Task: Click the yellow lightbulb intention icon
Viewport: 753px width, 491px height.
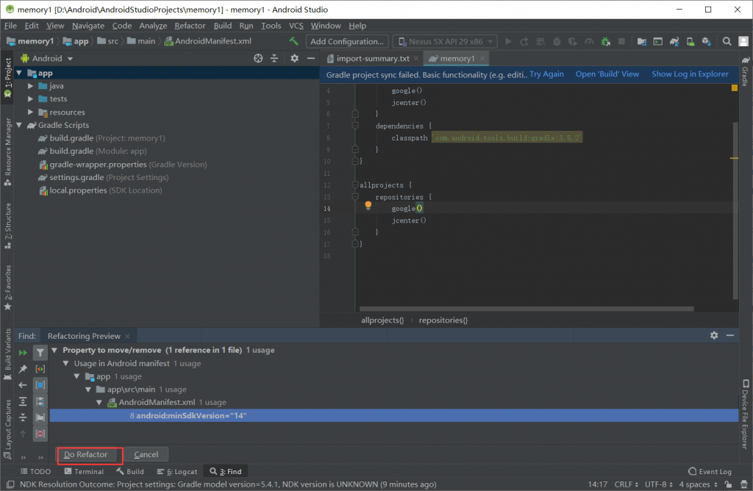Action: [368, 205]
